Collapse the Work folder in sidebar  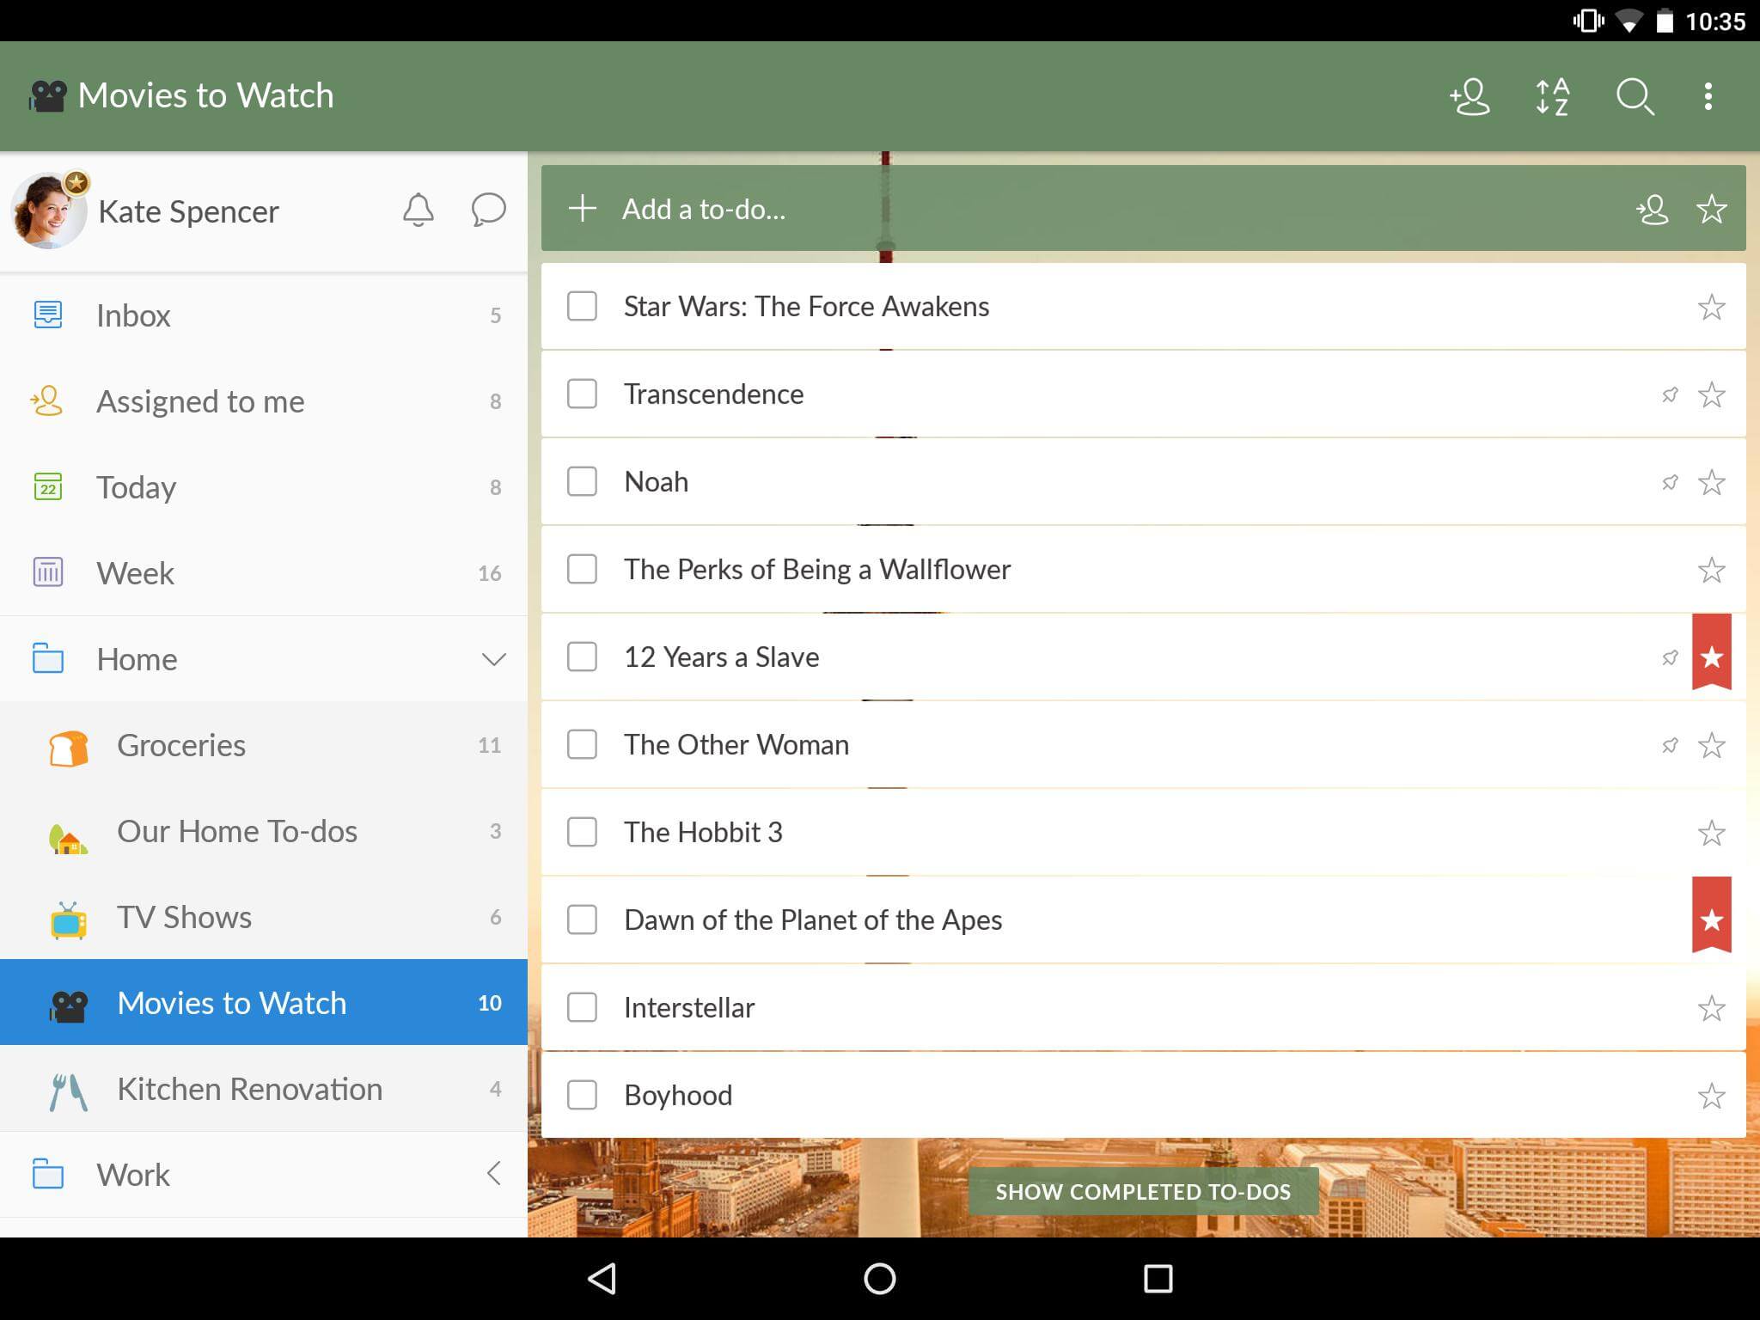coord(493,1175)
